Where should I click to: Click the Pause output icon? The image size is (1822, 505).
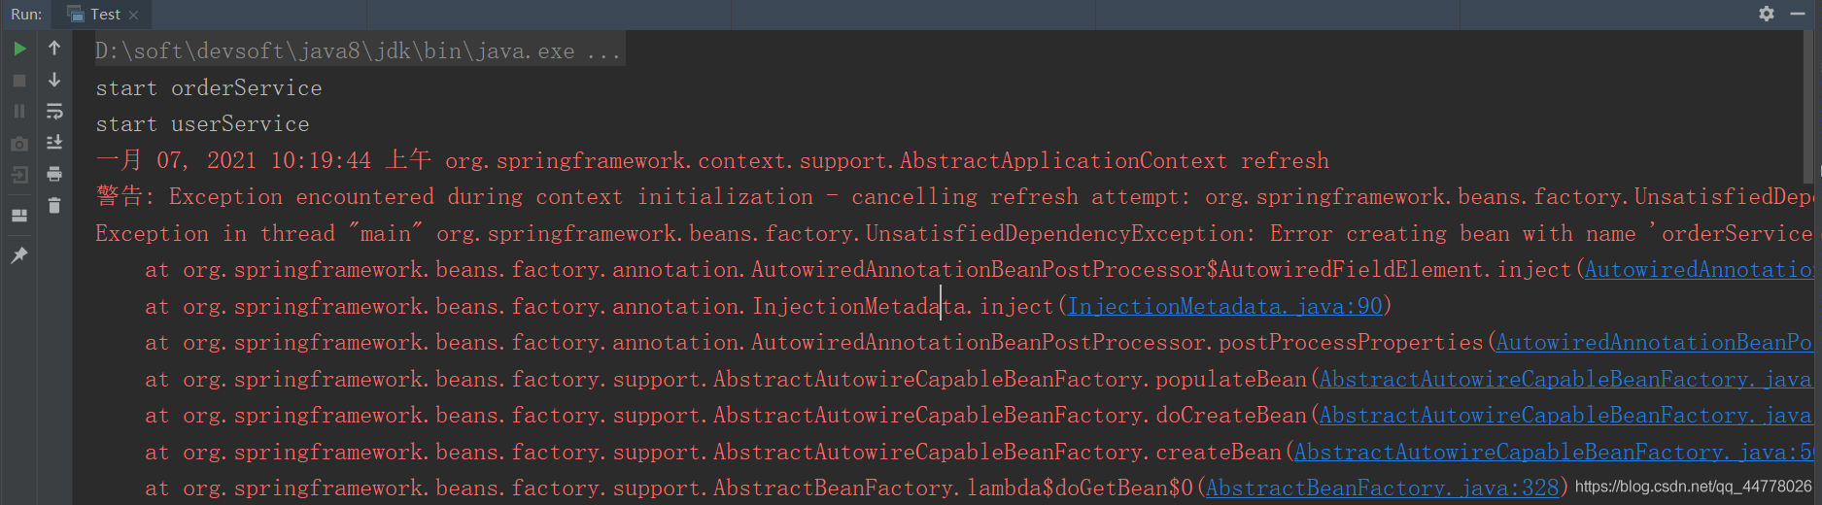pos(19,112)
